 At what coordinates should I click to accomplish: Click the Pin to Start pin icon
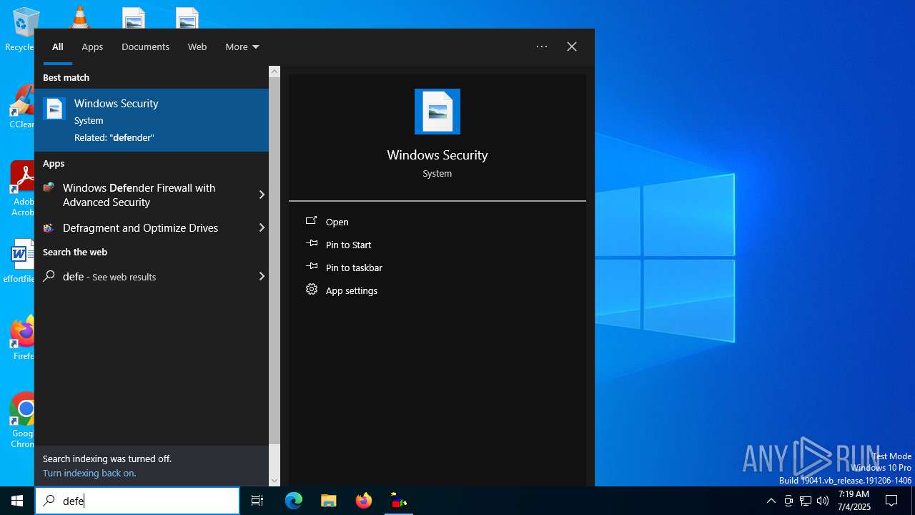point(312,244)
